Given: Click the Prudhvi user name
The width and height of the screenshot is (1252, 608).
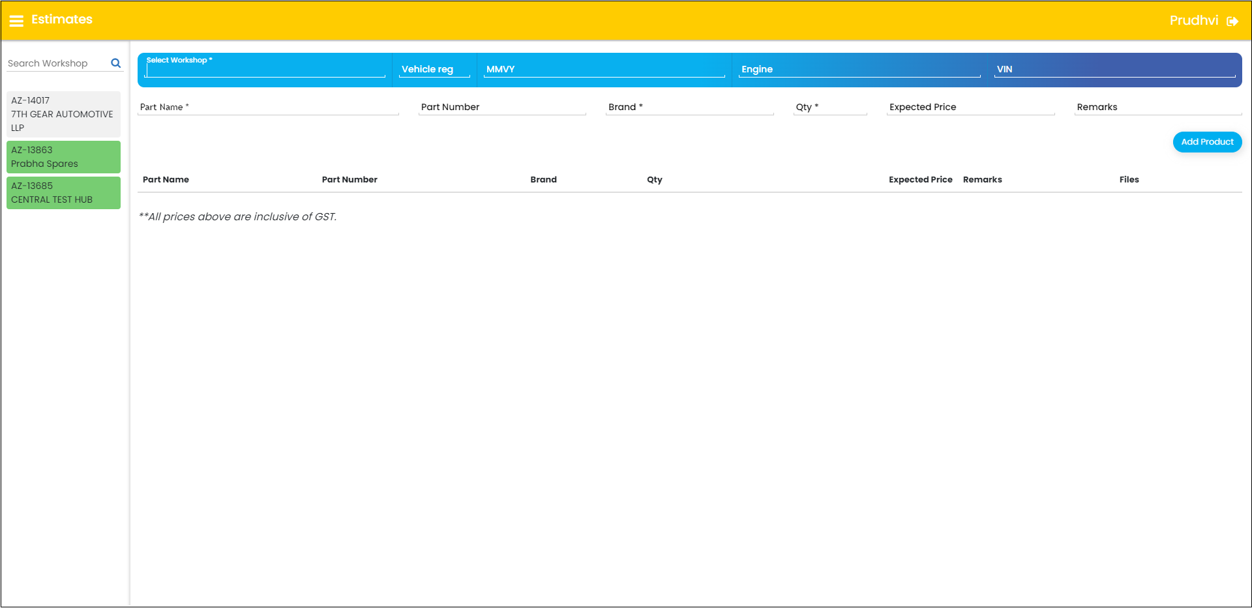Looking at the screenshot, I should tap(1193, 20).
